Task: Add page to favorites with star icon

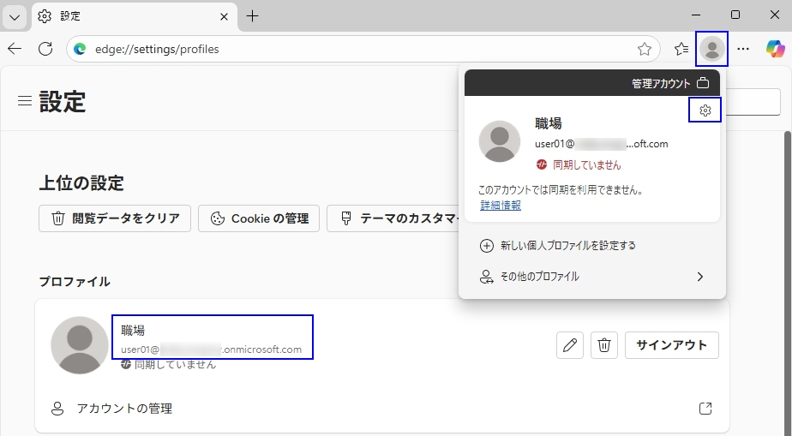Action: click(645, 49)
